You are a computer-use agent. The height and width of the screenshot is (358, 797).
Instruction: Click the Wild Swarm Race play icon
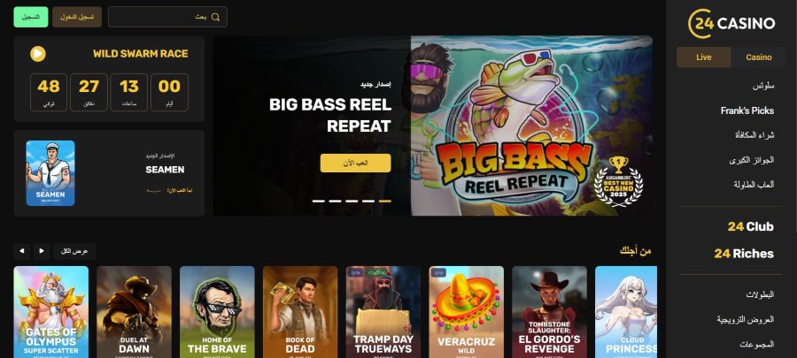[x=37, y=54]
